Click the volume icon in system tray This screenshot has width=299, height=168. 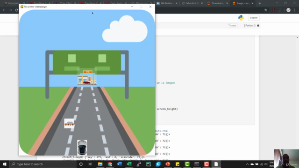266,164
